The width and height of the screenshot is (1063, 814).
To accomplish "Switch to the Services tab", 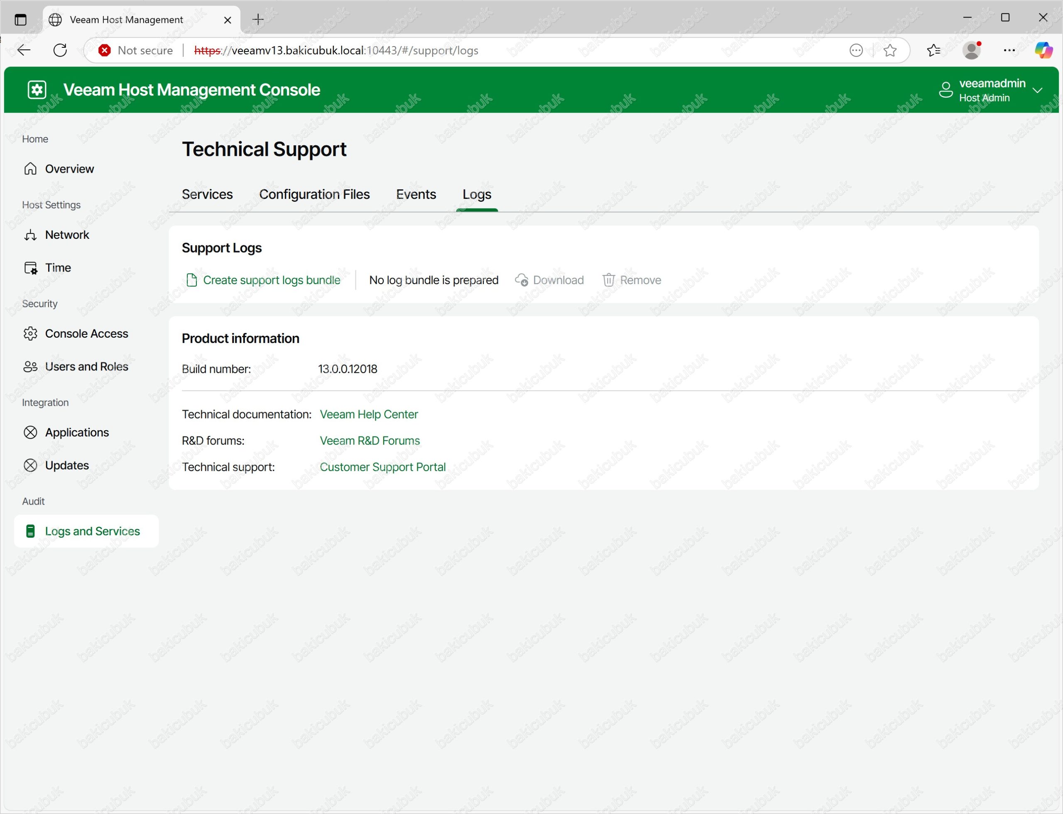I will click(207, 194).
